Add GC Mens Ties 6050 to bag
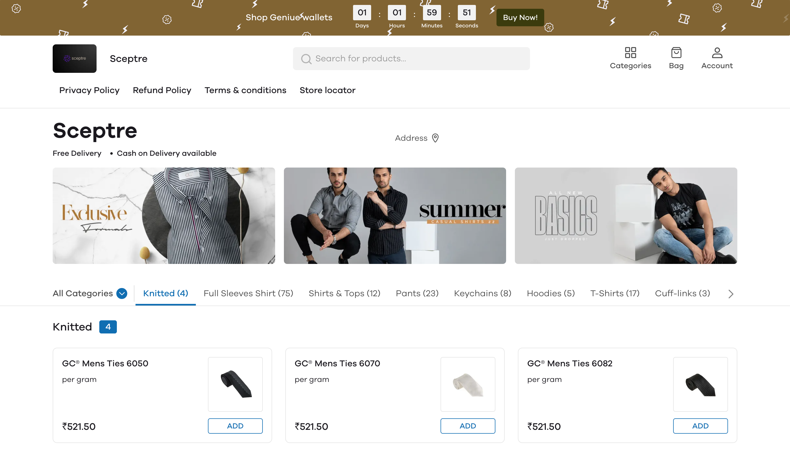790x449 pixels. click(x=235, y=426)
